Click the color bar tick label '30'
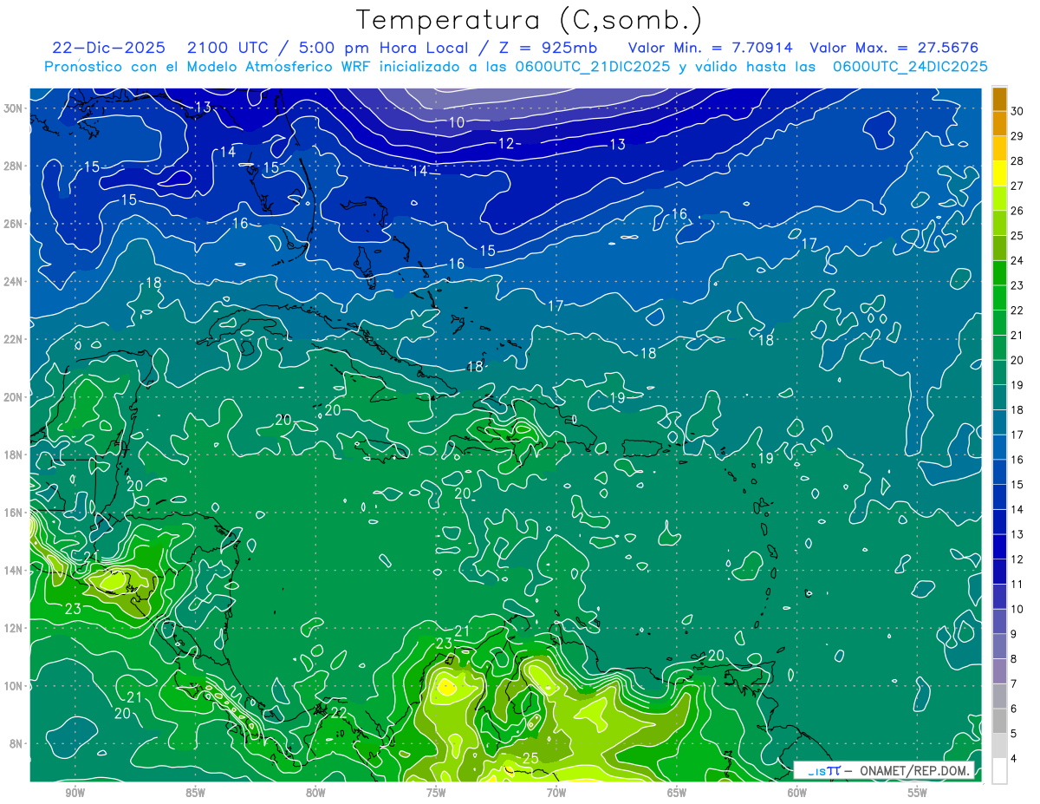 (1017, 111)
